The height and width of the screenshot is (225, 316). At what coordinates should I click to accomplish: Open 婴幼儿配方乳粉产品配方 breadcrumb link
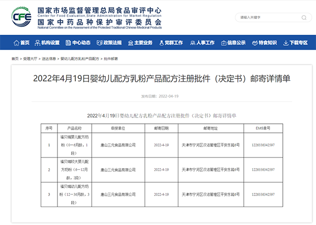click(x=80, y=59)
